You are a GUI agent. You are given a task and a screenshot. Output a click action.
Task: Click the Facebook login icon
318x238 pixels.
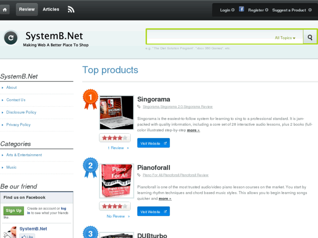pos(241,9)
